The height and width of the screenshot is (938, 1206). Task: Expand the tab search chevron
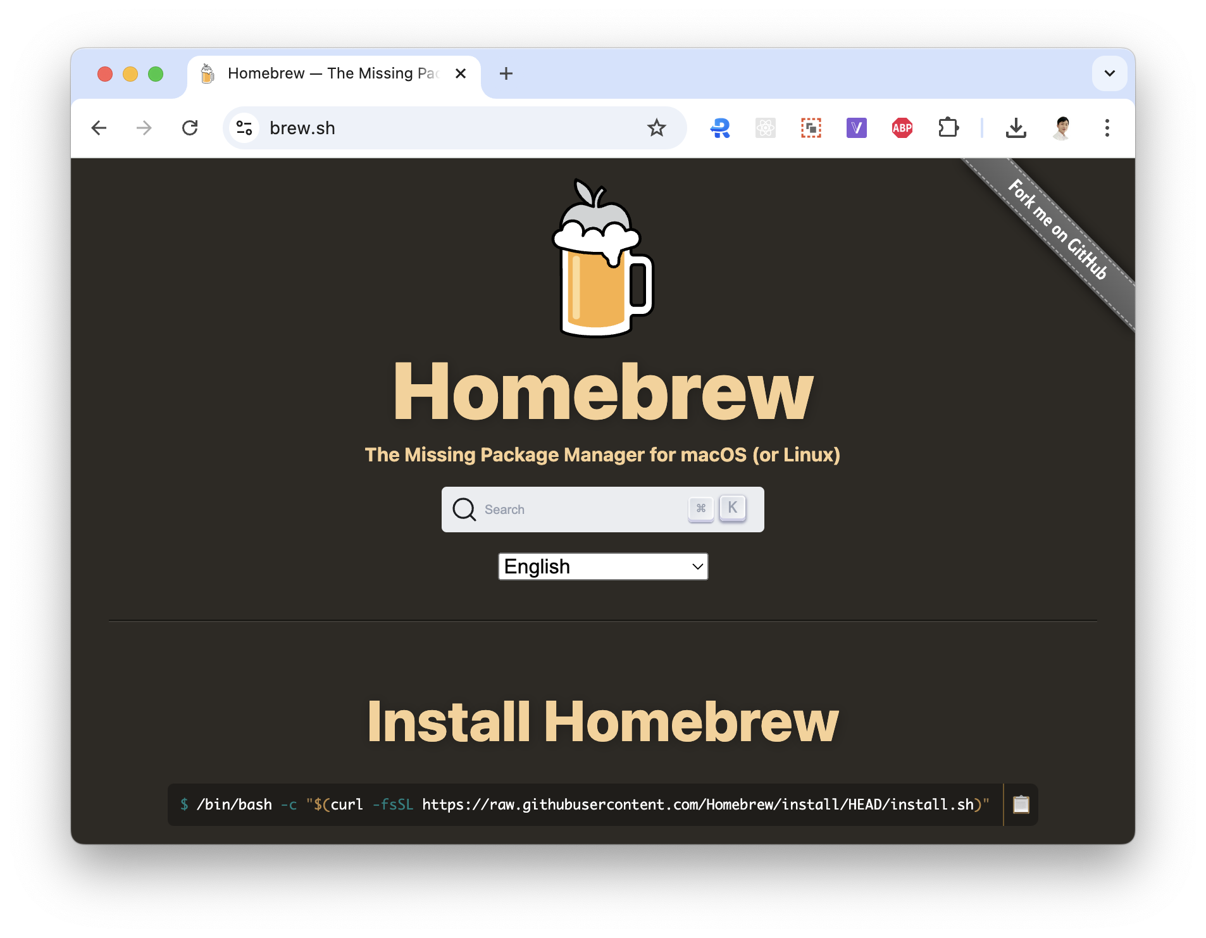pos(1109,73)
